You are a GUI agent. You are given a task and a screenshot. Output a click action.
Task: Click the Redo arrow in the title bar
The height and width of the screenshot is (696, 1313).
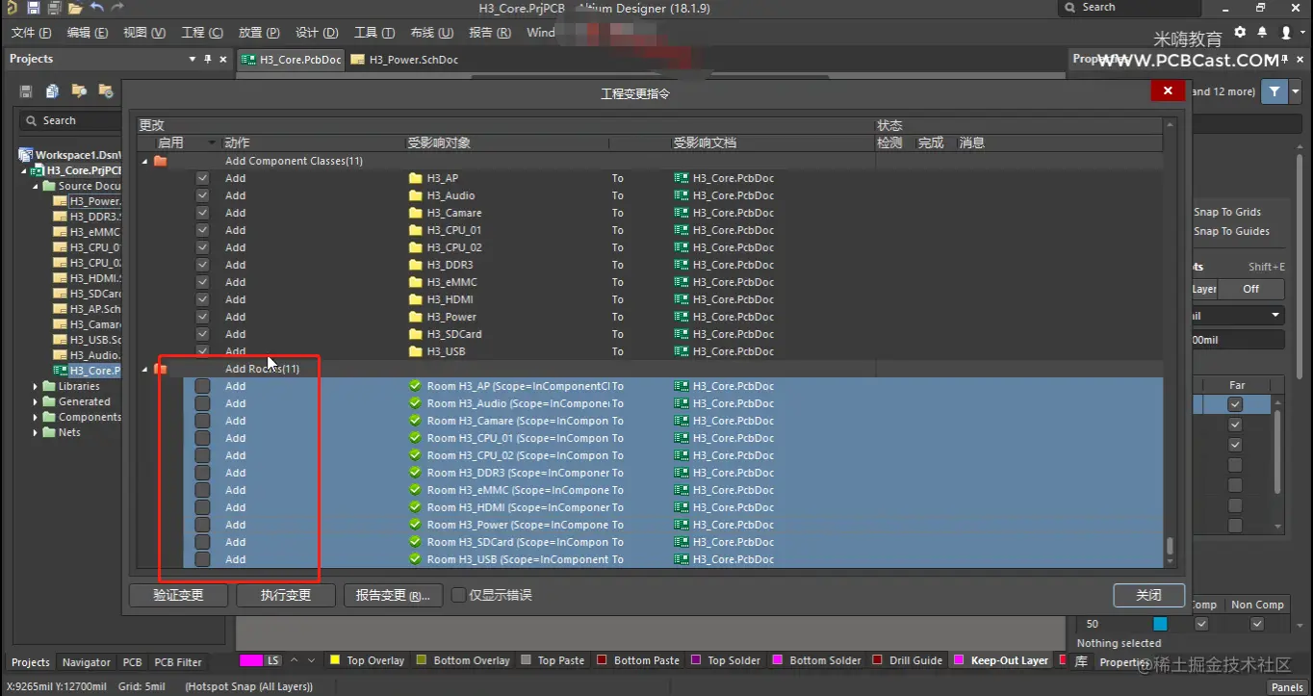coord(117,8)
